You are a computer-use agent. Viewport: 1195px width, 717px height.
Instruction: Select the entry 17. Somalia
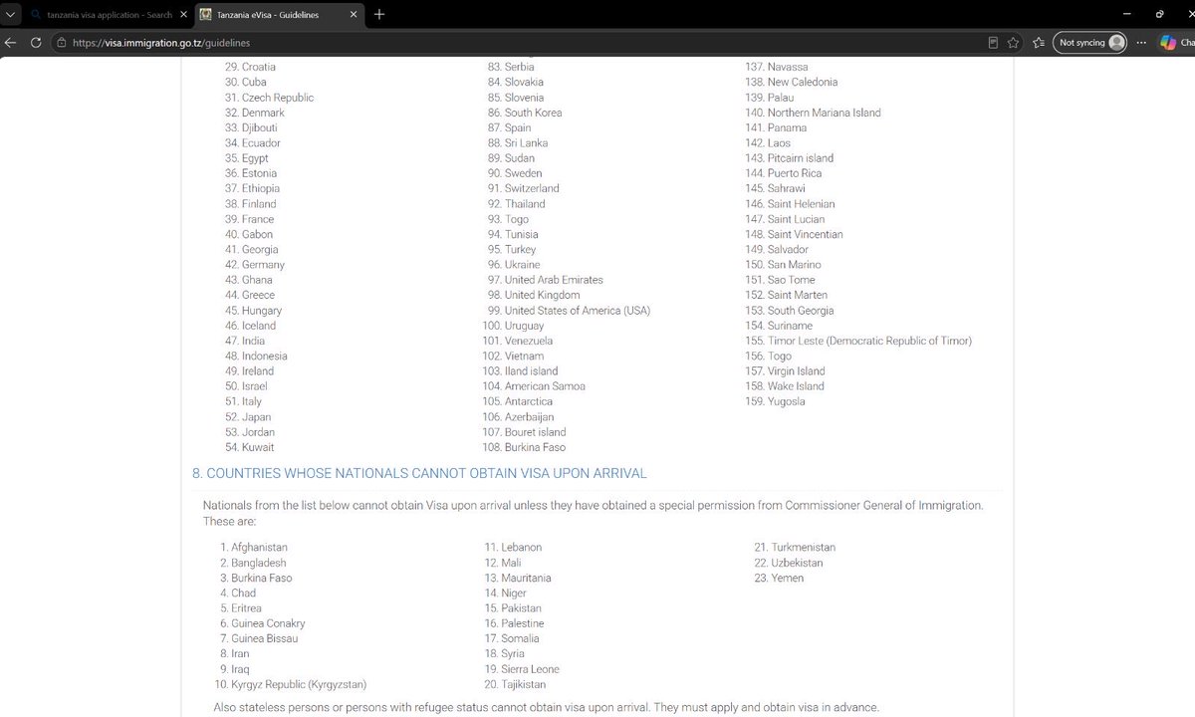click(512, 638)
